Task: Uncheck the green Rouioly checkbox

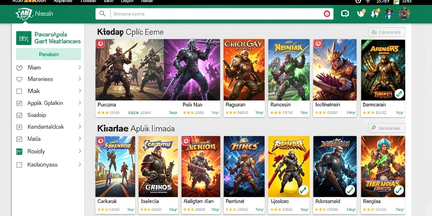Action: [x=19, y=151]
